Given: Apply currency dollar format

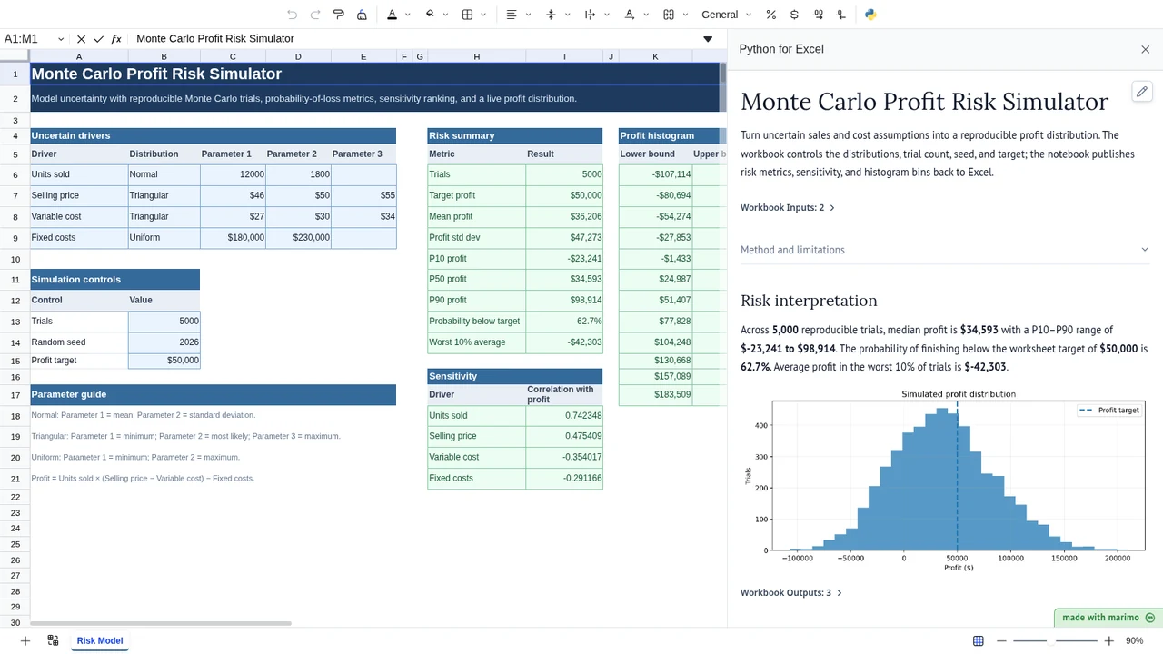Looking at the screenshot, I should tap(794, 15).
